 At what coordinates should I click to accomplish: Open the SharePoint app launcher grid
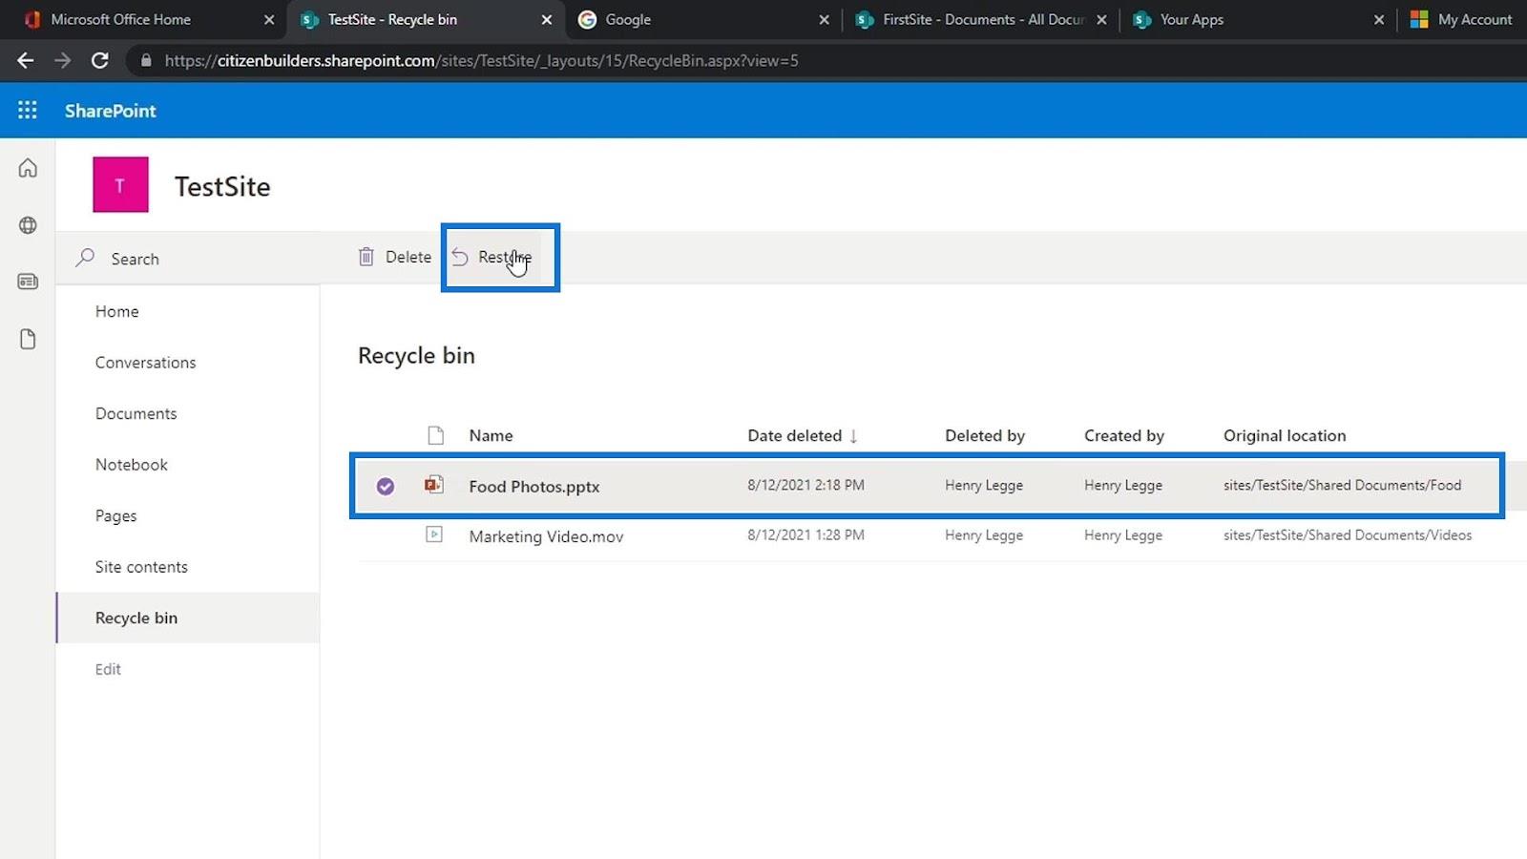pos(28,110)
